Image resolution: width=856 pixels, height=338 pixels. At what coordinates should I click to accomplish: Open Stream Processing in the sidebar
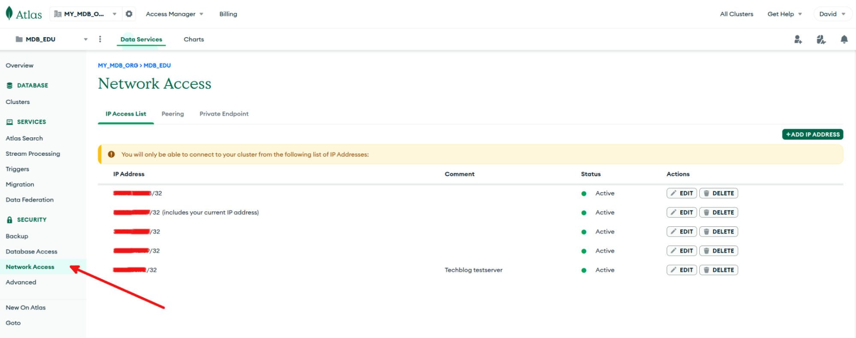click(x=33, y=154)
